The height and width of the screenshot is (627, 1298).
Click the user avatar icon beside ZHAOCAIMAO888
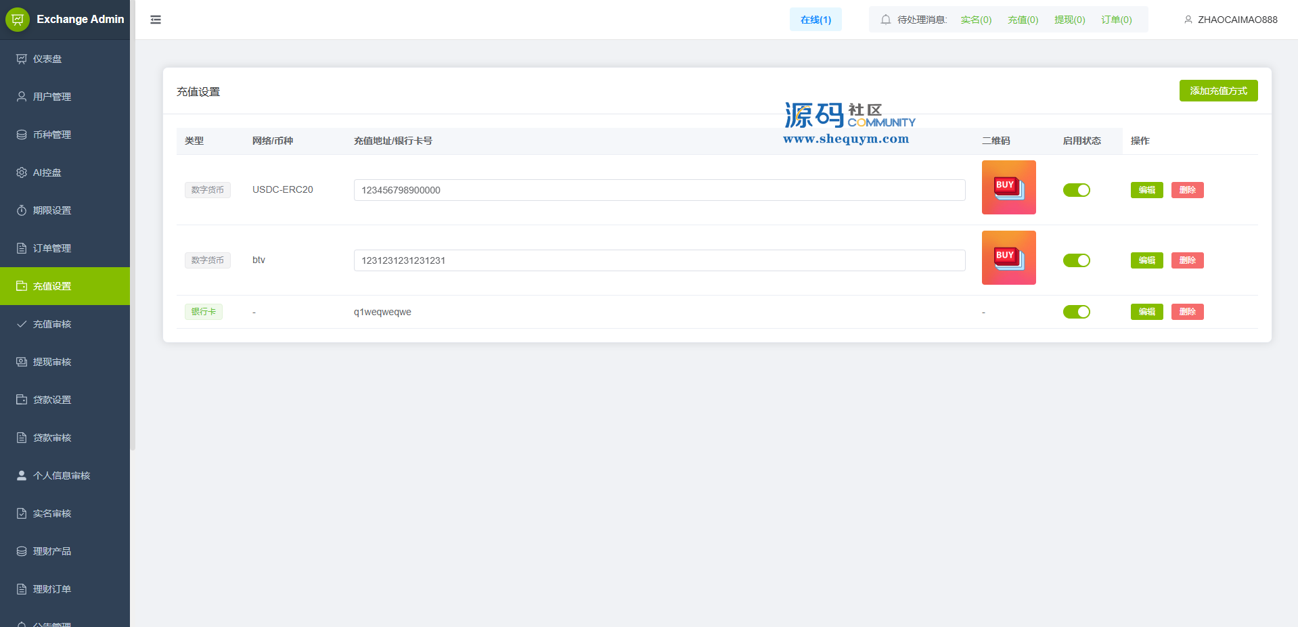click(x=1188, y=20)
